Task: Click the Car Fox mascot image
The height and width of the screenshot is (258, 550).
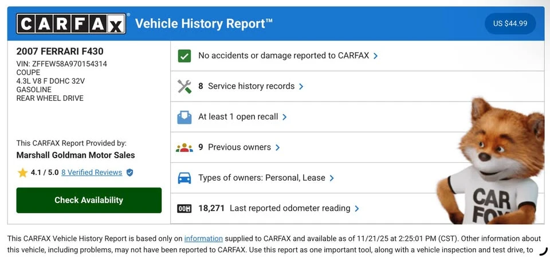Action: [x=491, y=162]
